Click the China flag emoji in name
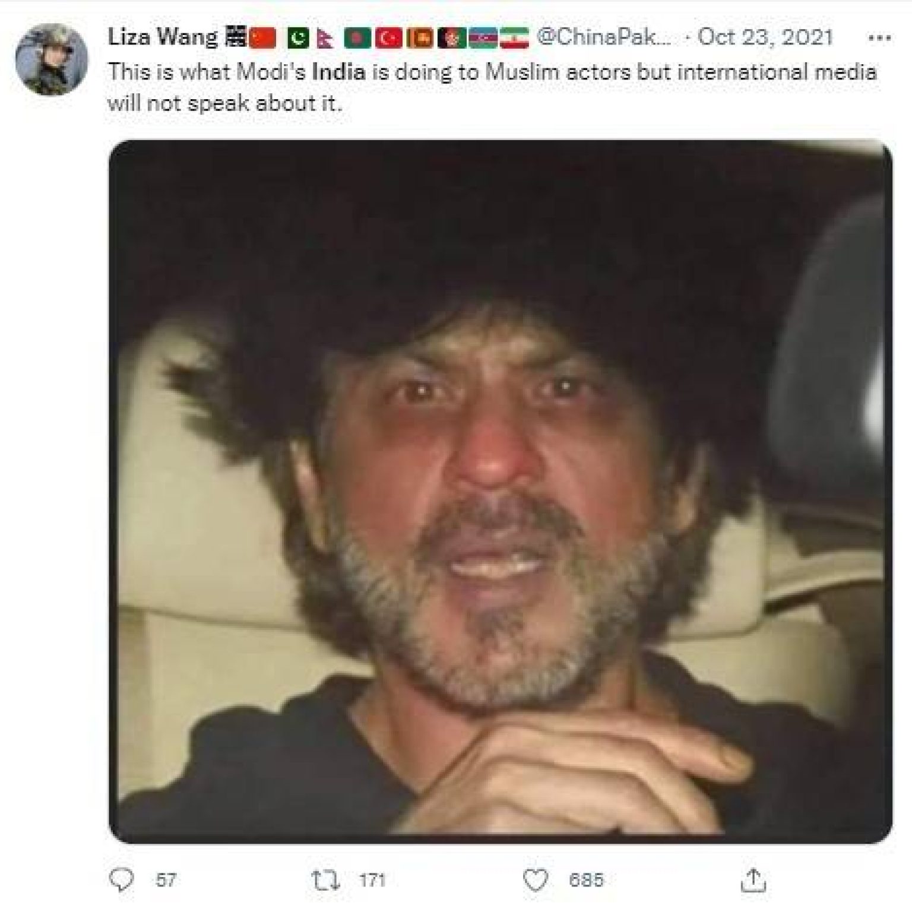 [262, 38]
